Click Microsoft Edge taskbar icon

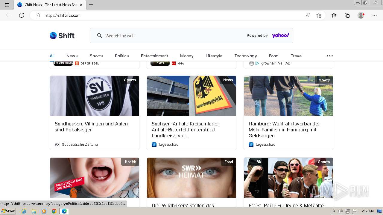(64, 211)
